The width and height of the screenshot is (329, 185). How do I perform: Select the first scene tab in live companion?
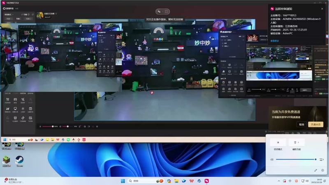pos(9,18)
